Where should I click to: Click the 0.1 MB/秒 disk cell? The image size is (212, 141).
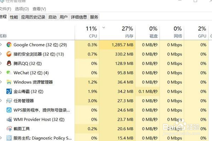[148, 92]
